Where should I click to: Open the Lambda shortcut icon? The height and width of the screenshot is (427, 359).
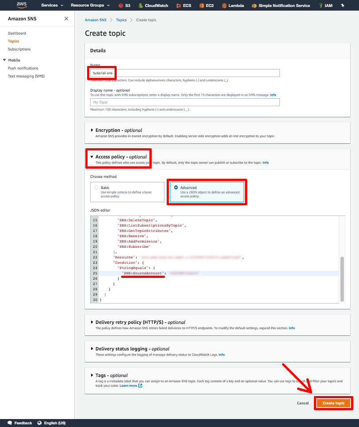[224, 5]
